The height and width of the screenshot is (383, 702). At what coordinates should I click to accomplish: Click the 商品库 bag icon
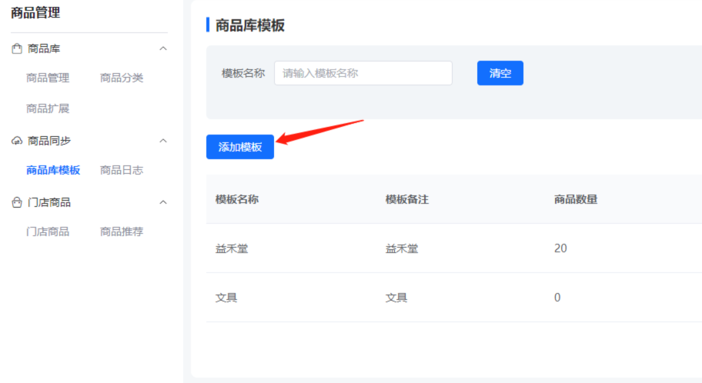tap(17, 48)
